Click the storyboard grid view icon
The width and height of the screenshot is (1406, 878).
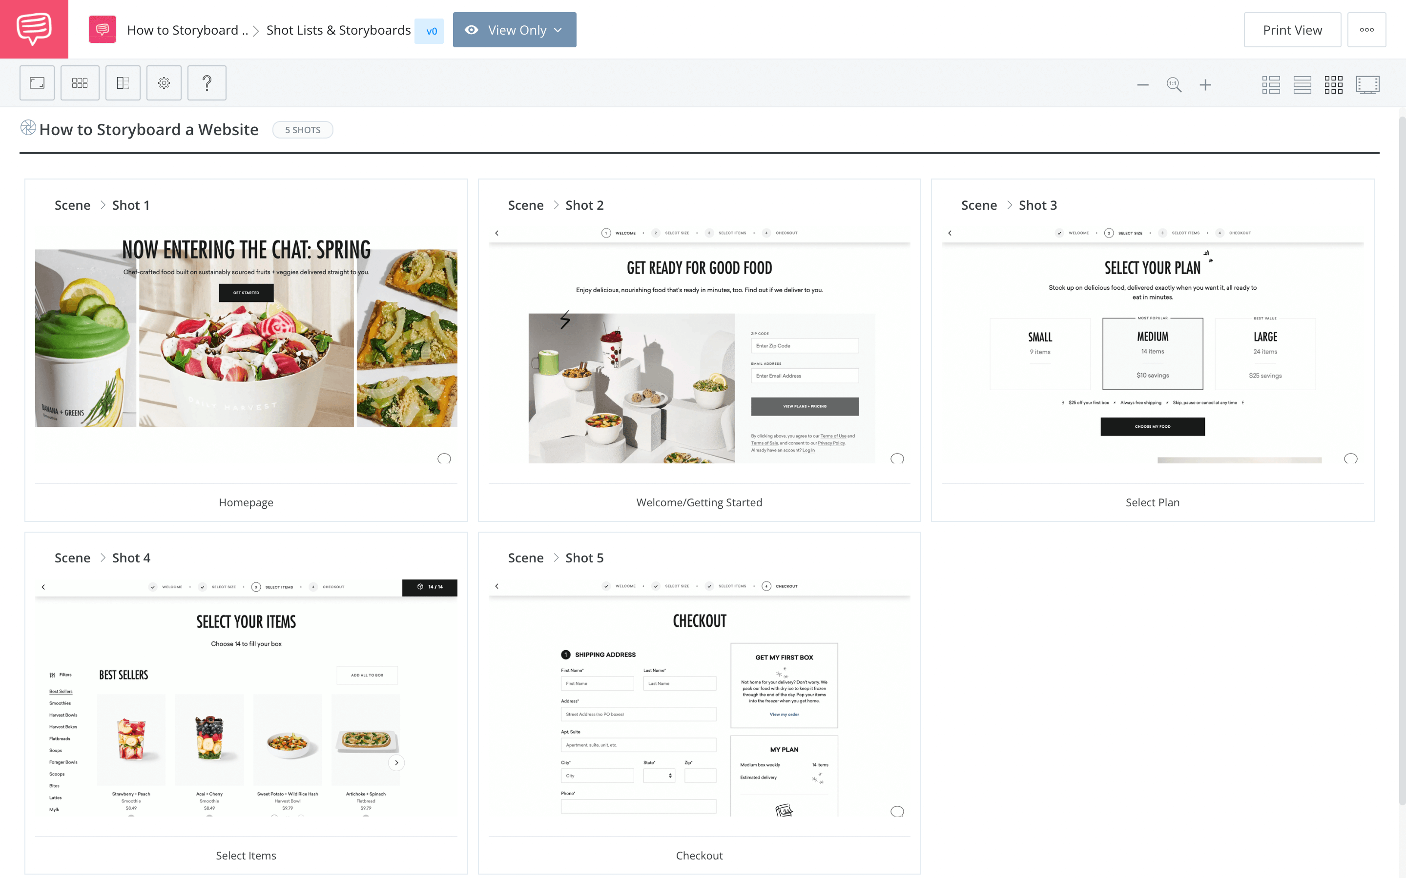point(1334,83)
